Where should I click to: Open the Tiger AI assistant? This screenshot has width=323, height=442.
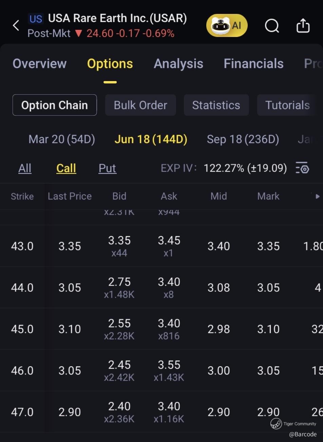point(227,25)
